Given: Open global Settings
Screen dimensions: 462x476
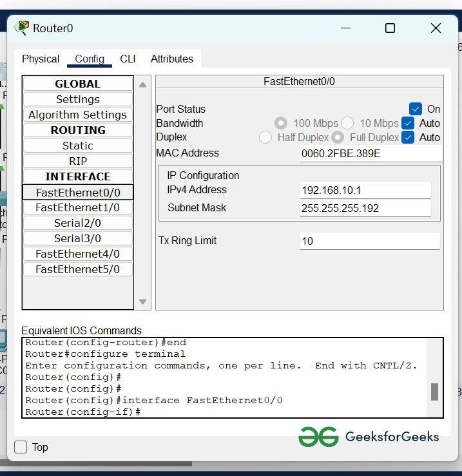Looking at the screenshot, I should 78,99.
